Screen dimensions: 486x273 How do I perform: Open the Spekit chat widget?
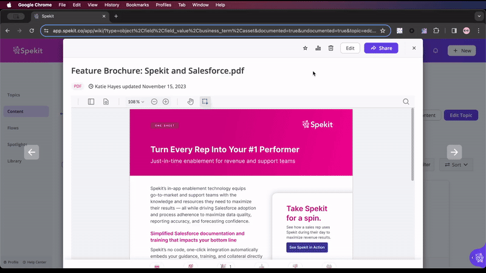point(479,257)
